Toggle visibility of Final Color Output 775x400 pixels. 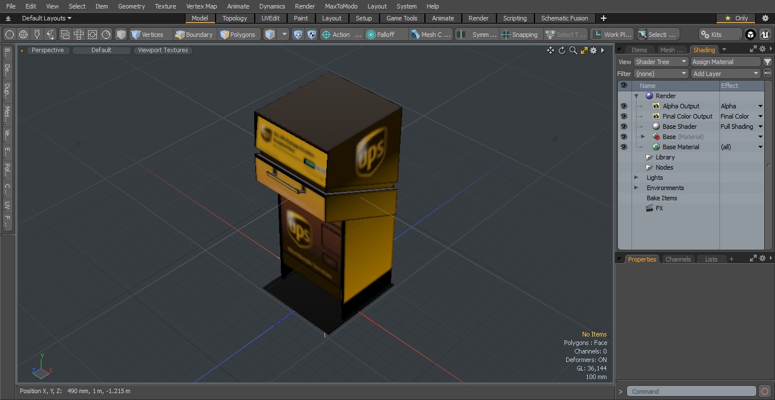tap(624, 116)
